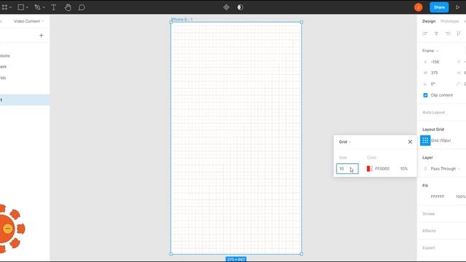This screenshot has width=466, height=262.
Task: Toggle the Clip content checkbox
Action: coord(425,95)
